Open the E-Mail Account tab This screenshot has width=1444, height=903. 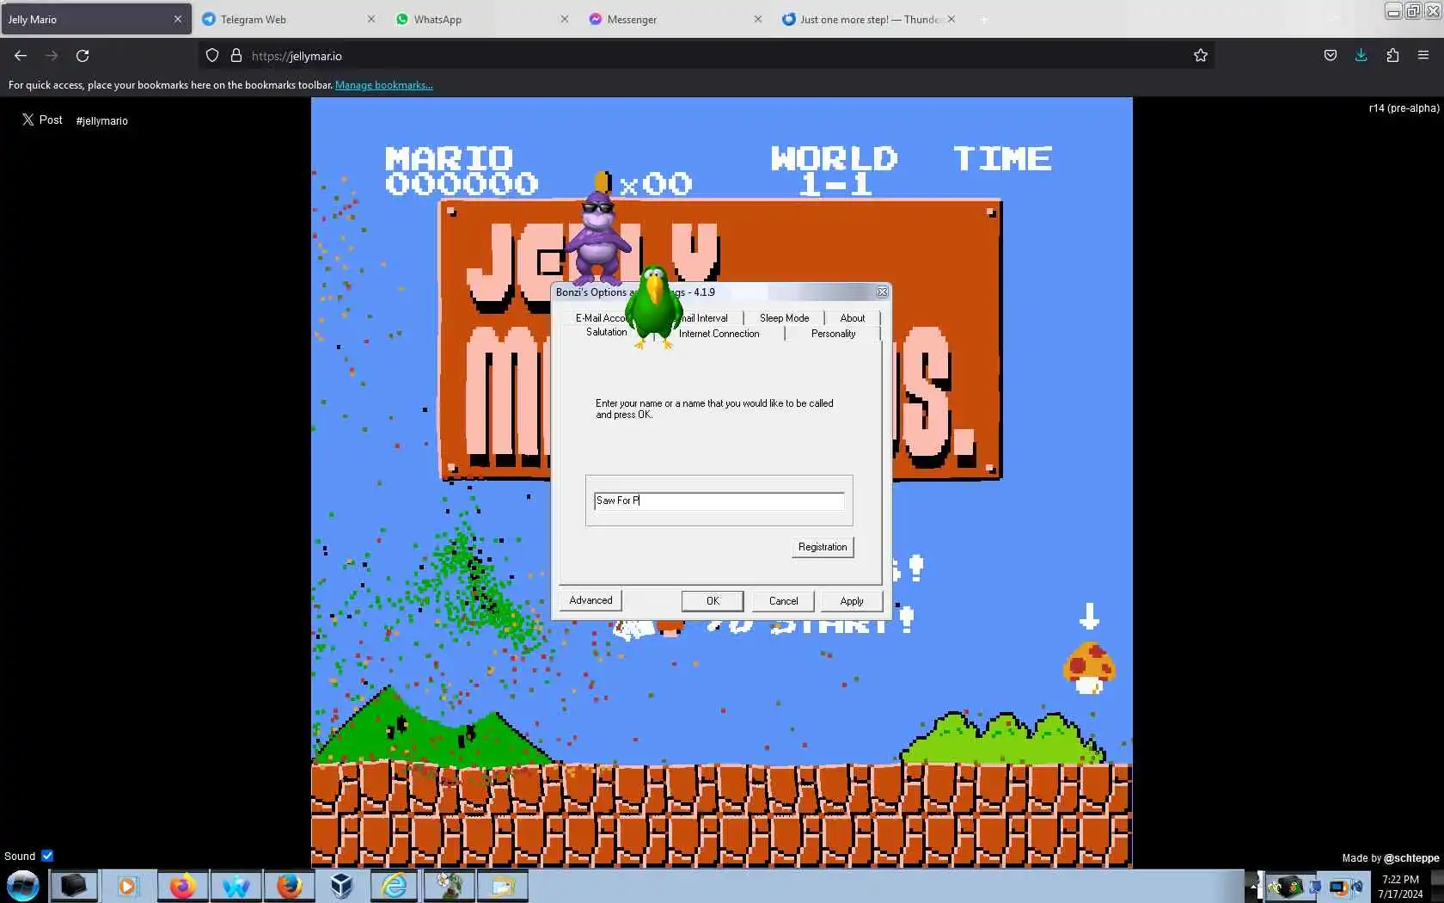pyautogui.click(x=601, y=318)
